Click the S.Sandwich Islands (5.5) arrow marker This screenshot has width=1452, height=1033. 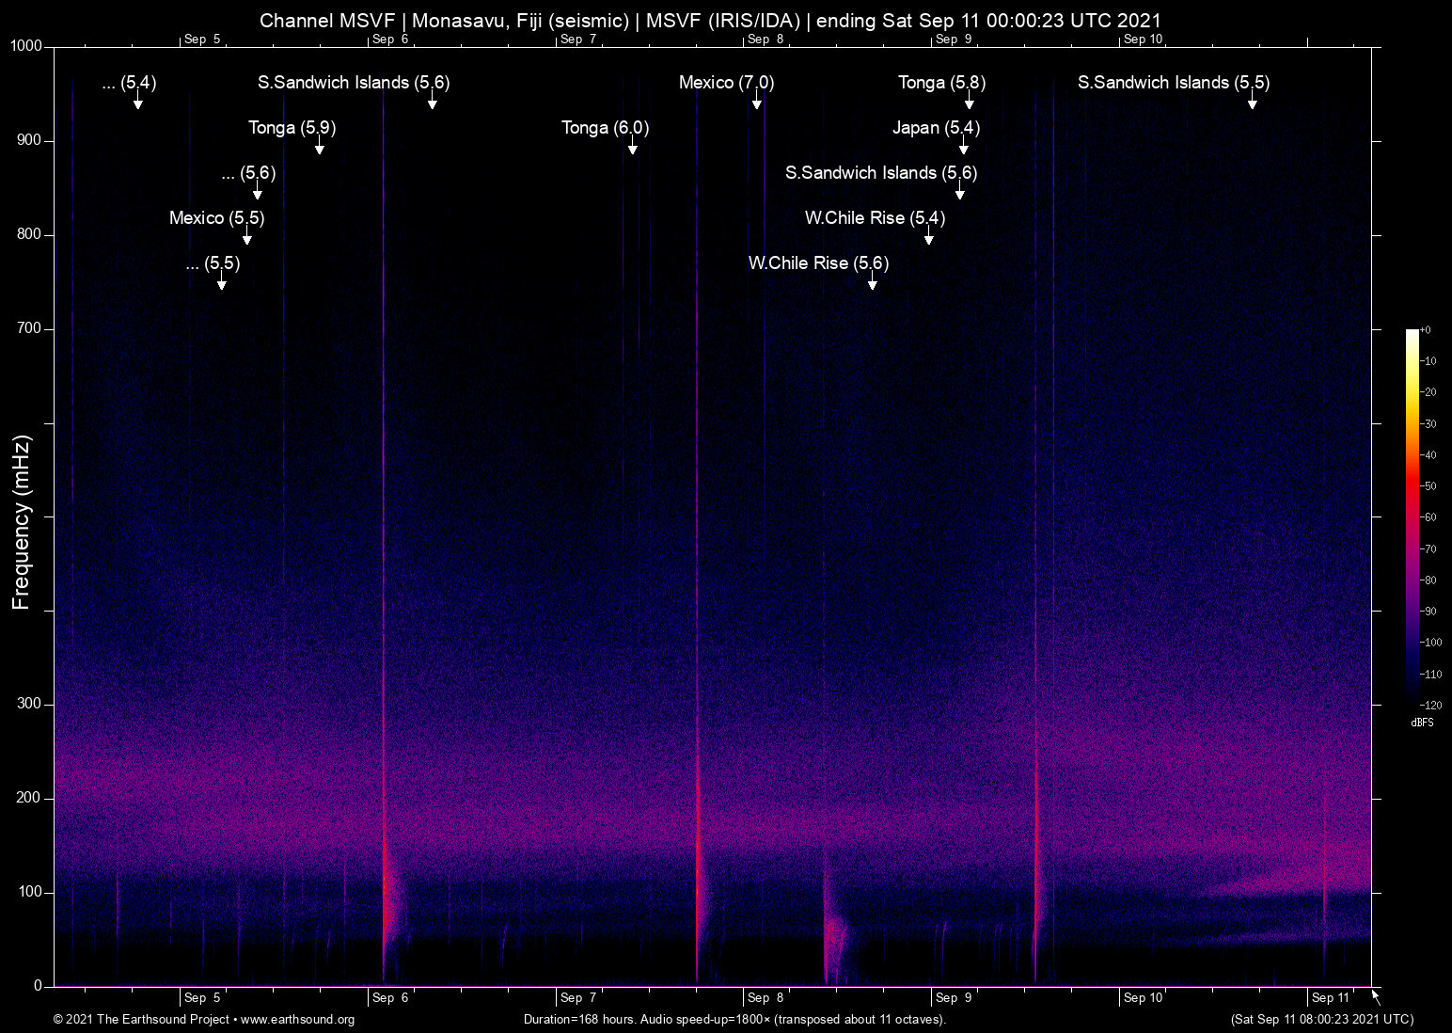point(1252,101)
